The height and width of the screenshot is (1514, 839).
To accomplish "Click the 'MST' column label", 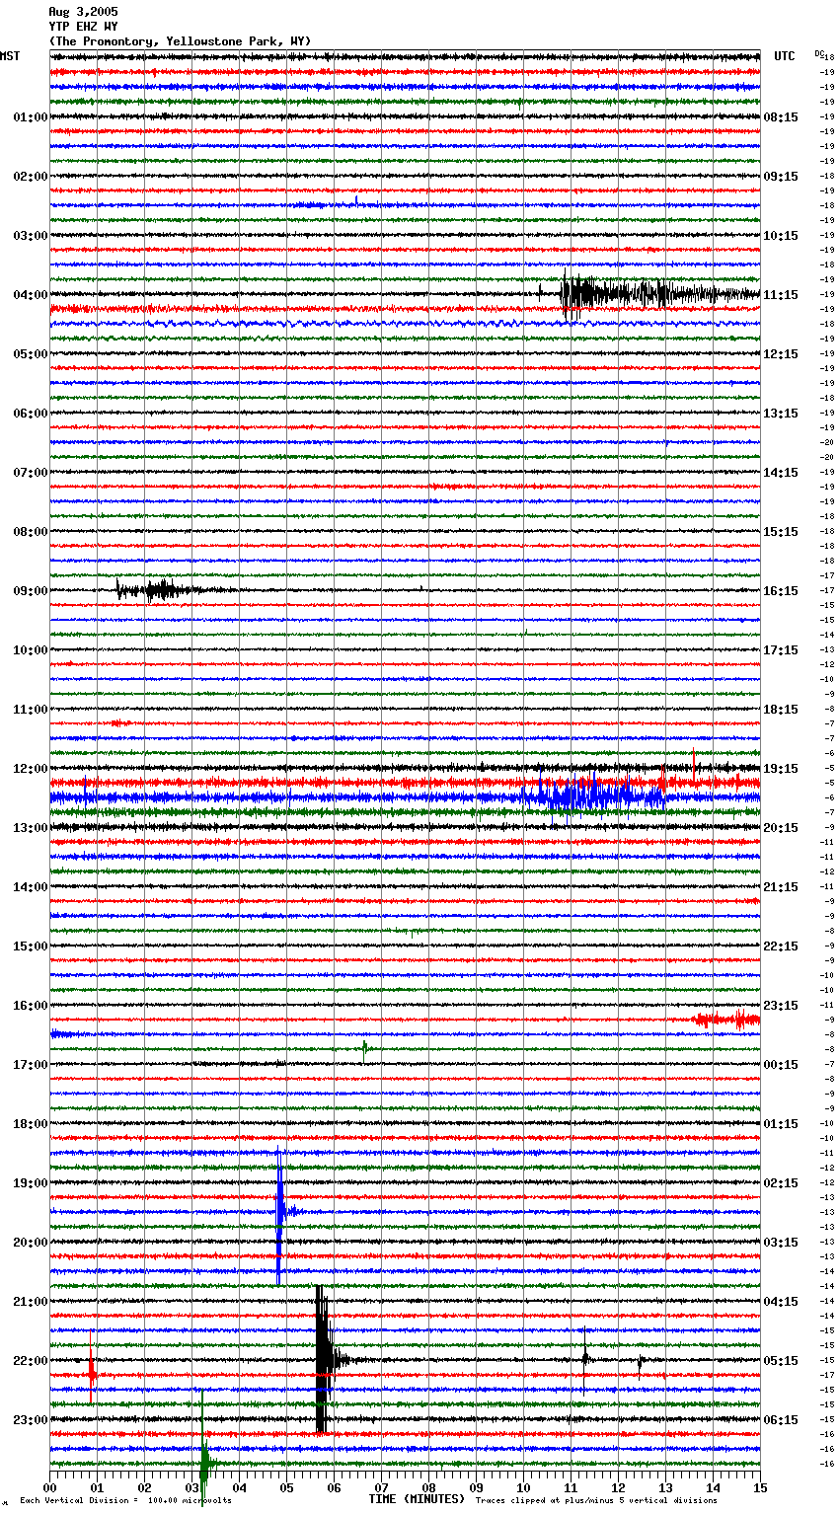I will 10,56.
